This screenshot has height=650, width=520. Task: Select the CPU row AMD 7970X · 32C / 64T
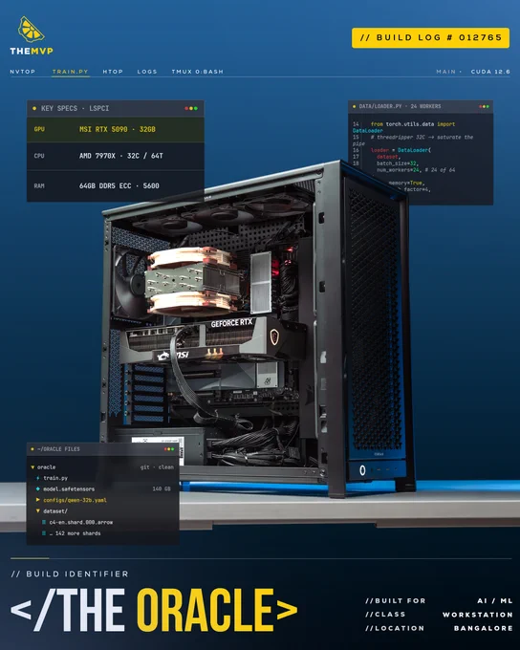(x=116, y=156)
